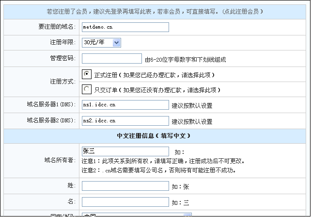Focus the 域名所有者 field containing 张三
The width and height of the screenshot is (311, 217).
tap(125, 151)
